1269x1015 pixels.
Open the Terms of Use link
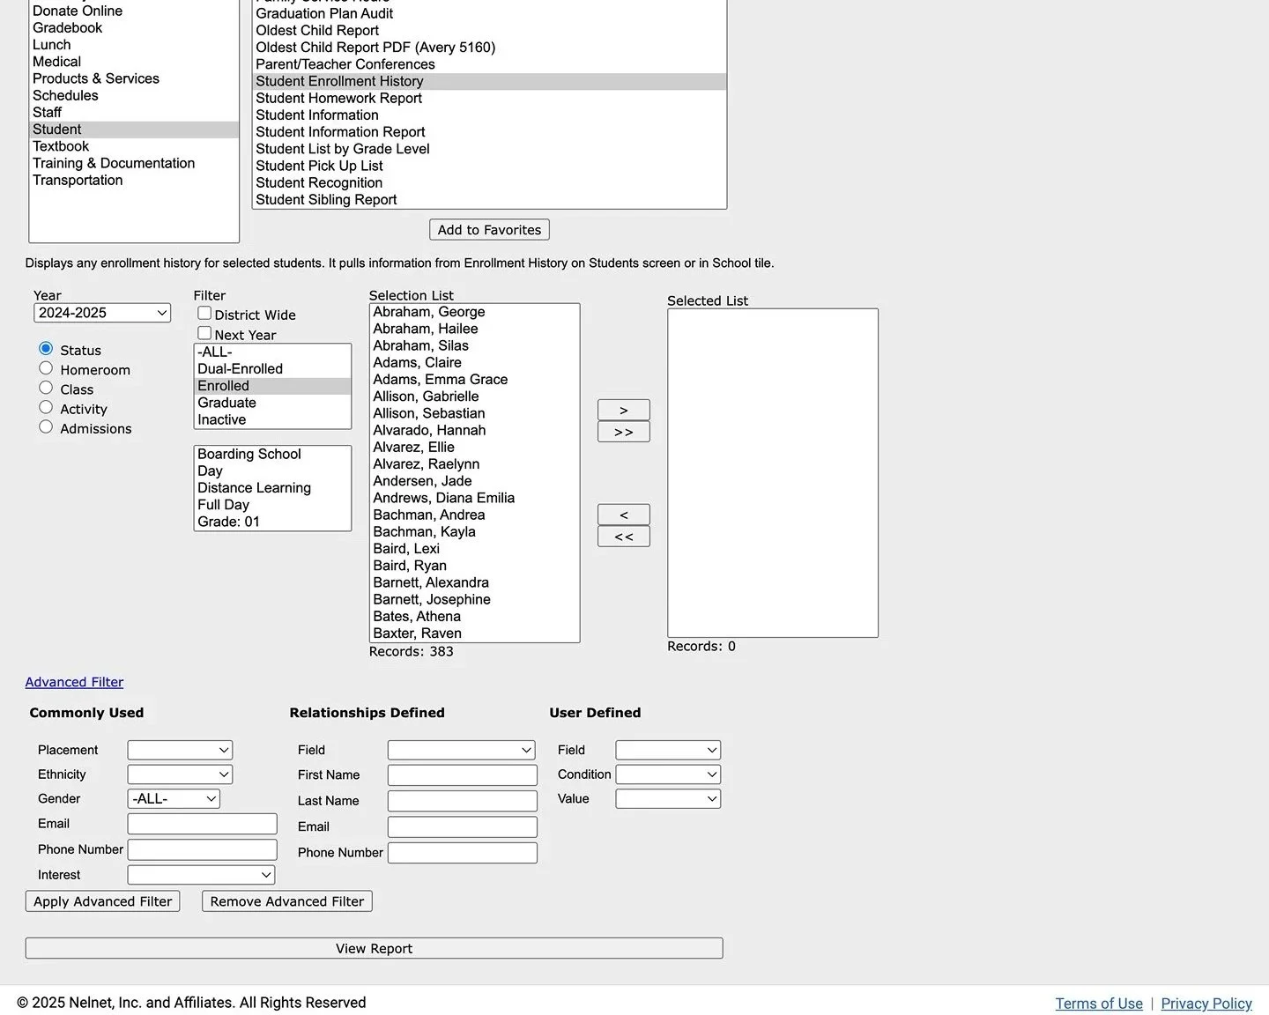click(x=1098, y=1003)
